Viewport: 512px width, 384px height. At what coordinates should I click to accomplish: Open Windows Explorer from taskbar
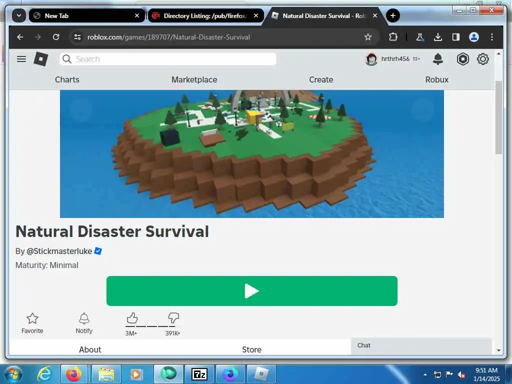coord(106,374)
